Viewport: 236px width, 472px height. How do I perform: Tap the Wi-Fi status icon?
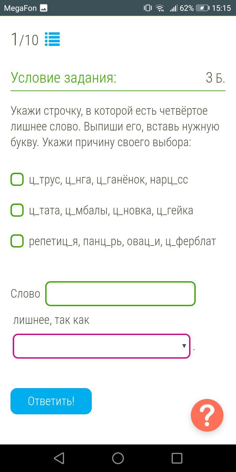pyautogui.click(x=160, y=8)
